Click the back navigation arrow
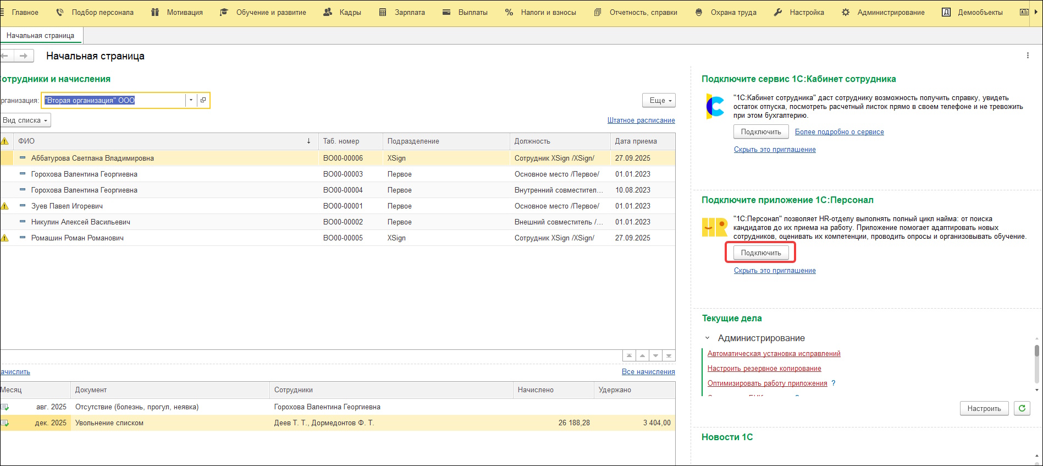Viewport: 1043px width, 466px height. pos(5,56)
